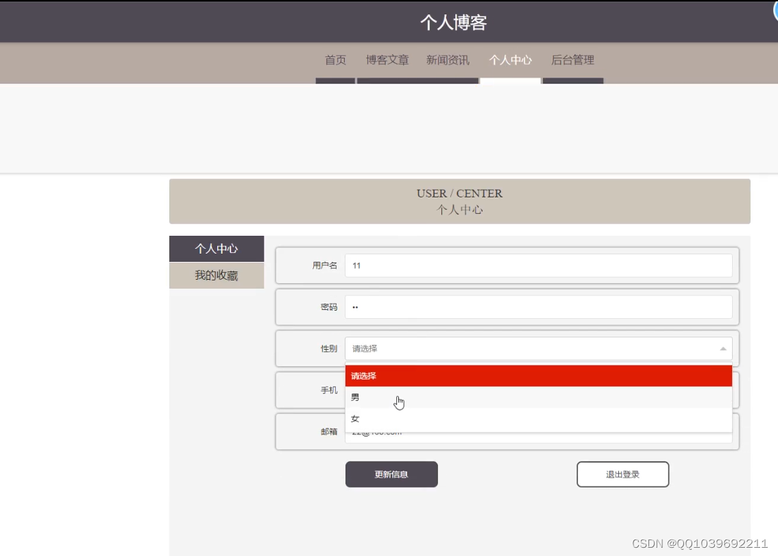Go to 博客文章 in the nav bar

coord(387,60)
